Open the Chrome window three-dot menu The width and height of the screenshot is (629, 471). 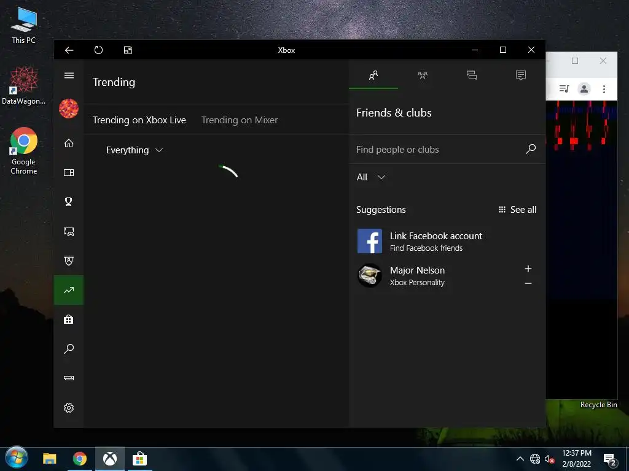click(604, 89)
